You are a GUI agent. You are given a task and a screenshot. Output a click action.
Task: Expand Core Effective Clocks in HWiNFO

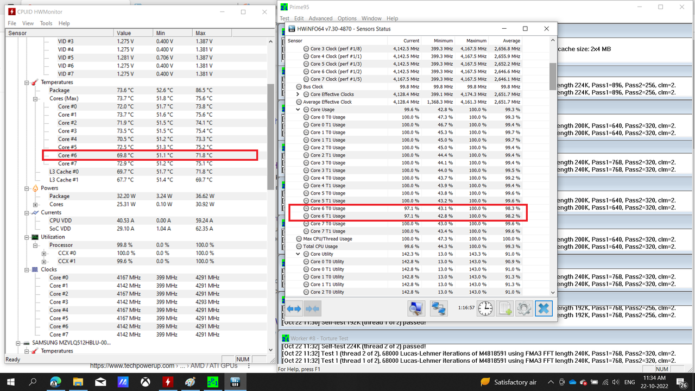click(x=298, y=94)
